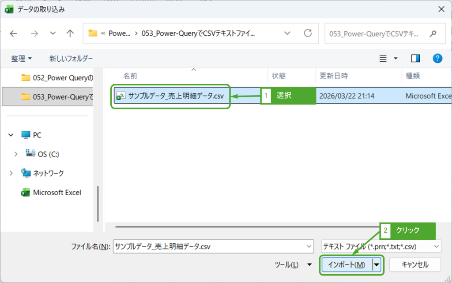The image size is (452, 283).
Task: Go up one folder level
Action: [x=70, y=34]
